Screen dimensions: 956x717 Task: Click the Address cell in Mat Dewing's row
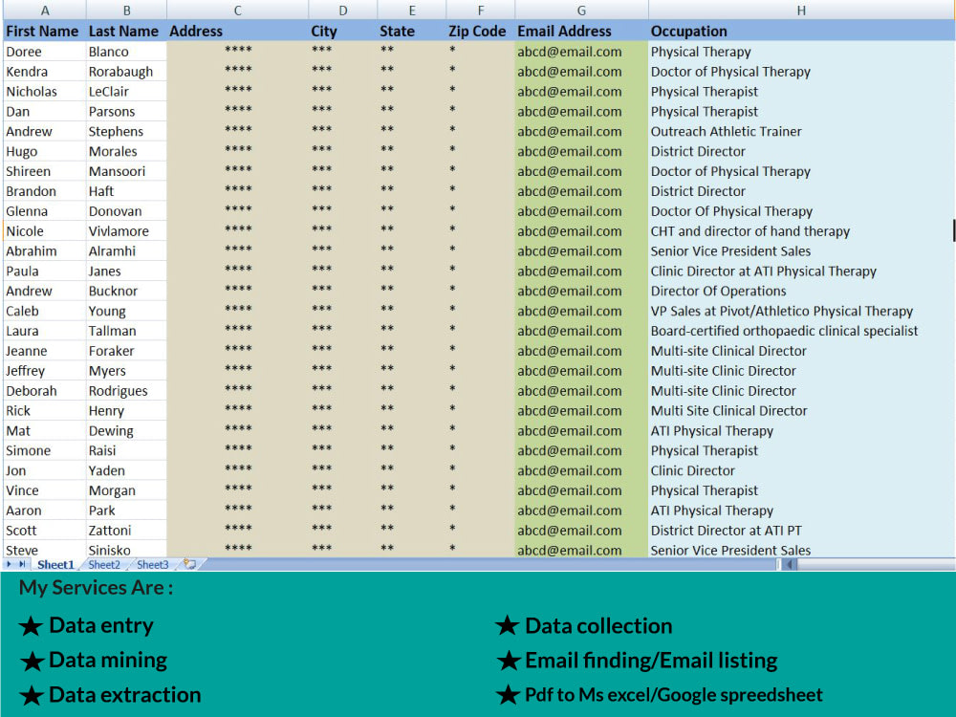238,430
